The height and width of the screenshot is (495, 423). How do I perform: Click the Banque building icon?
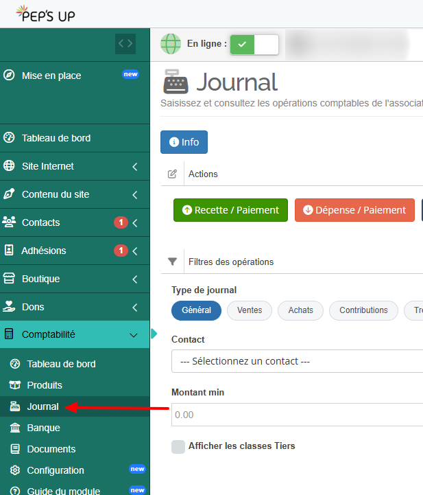pyautogui.click(x=14, y=428)
